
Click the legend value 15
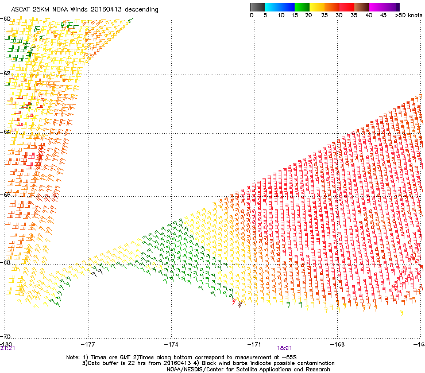[295, 15]
